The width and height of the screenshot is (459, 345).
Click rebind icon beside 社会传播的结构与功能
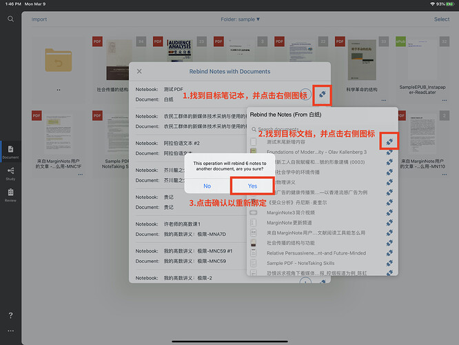click(389, 243)
